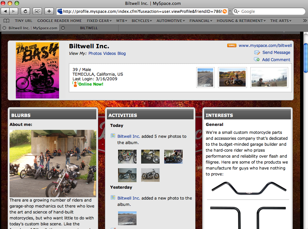Go back with the browser back arrow
The height and width of the screenshot is (229, 308).
coord(5,11)
